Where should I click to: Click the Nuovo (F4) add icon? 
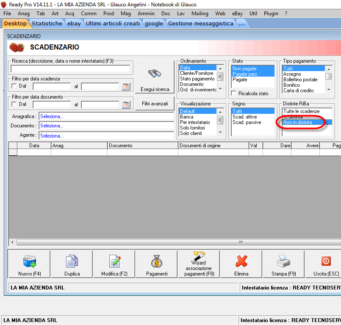[x=30, y=261]
